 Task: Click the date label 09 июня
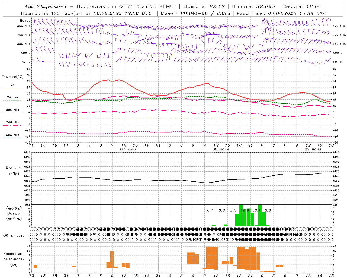pyautogui.click(x=313, y=149)
